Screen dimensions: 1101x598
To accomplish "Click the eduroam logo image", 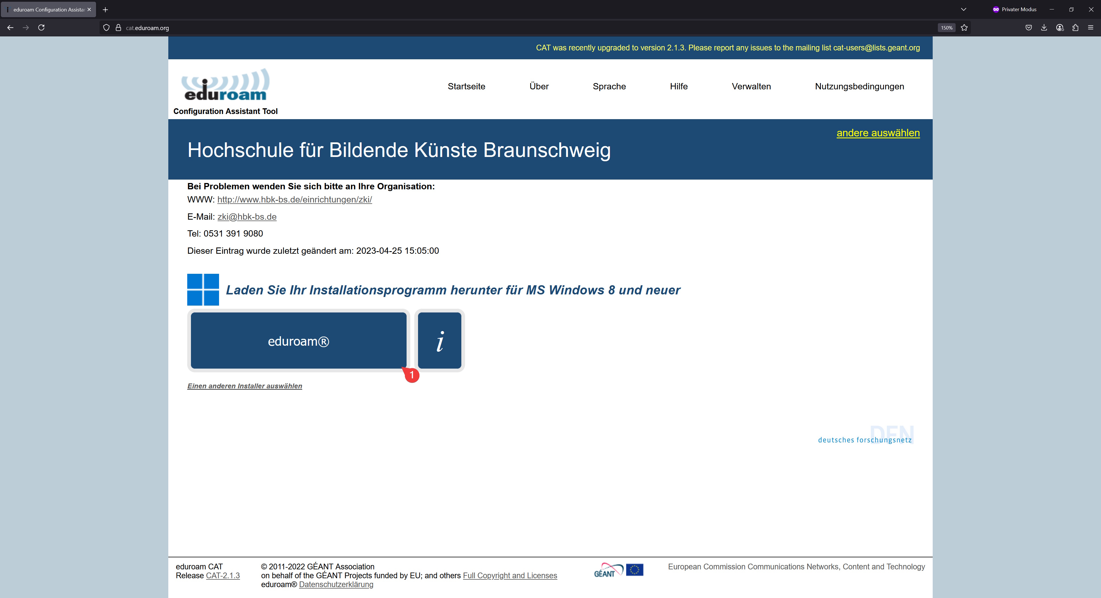I will click(225, 84).
